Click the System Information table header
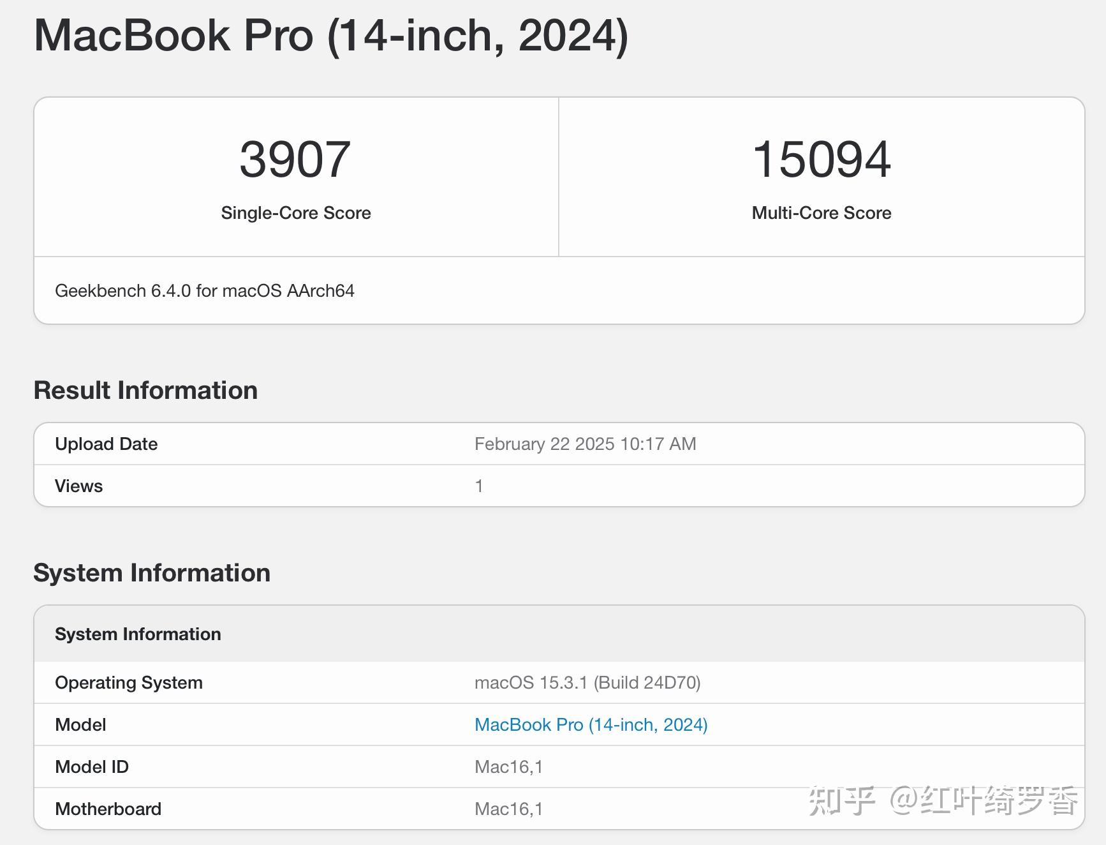The width and height of the screenshot is (1106, 845). click(138, 634)
